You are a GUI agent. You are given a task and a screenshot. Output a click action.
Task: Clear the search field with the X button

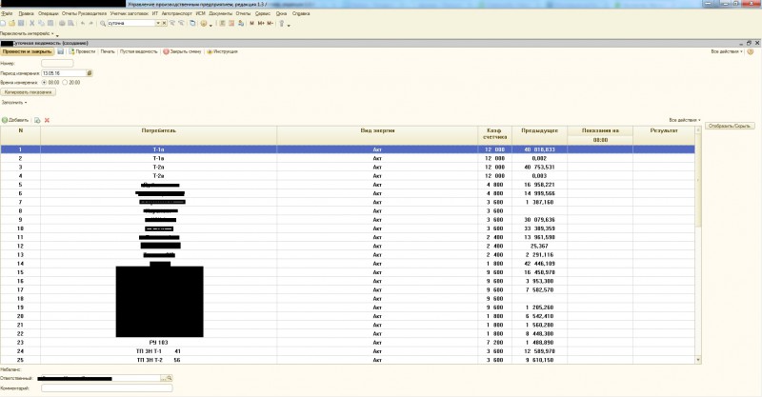[x=164, y=23]
